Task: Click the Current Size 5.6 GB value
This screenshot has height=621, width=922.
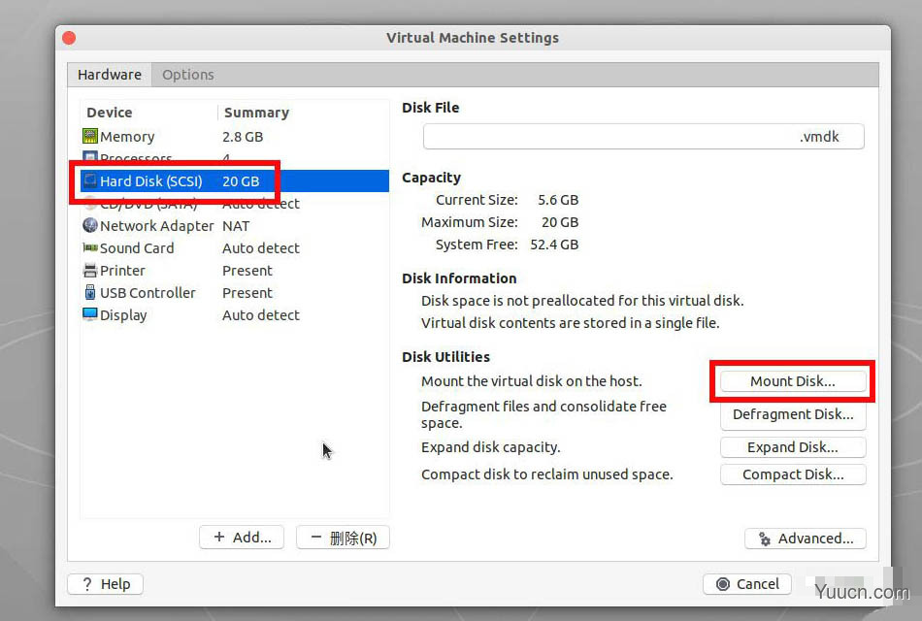Action: (x=558, y=200)
